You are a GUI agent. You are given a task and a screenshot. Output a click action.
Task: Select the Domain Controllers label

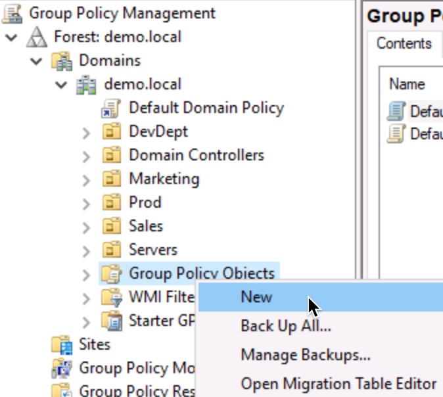197,155
